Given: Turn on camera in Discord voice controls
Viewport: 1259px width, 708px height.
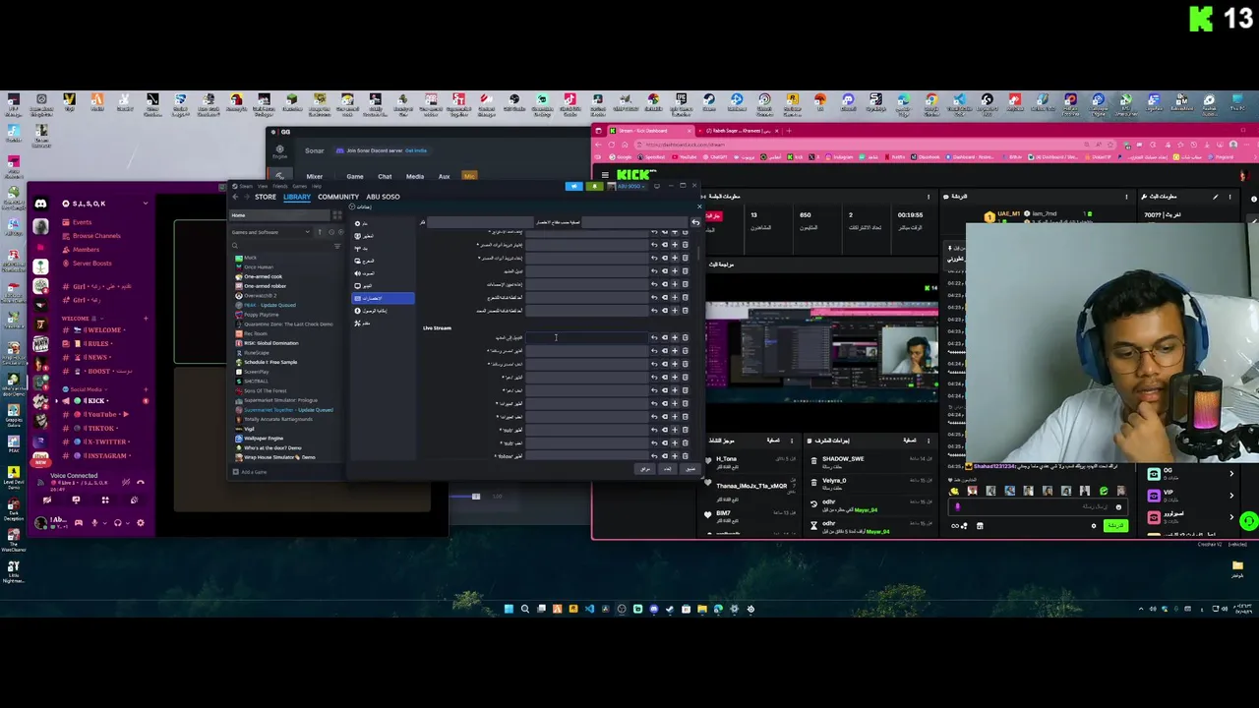Looking at the screenshot, I should click(47, 500).
